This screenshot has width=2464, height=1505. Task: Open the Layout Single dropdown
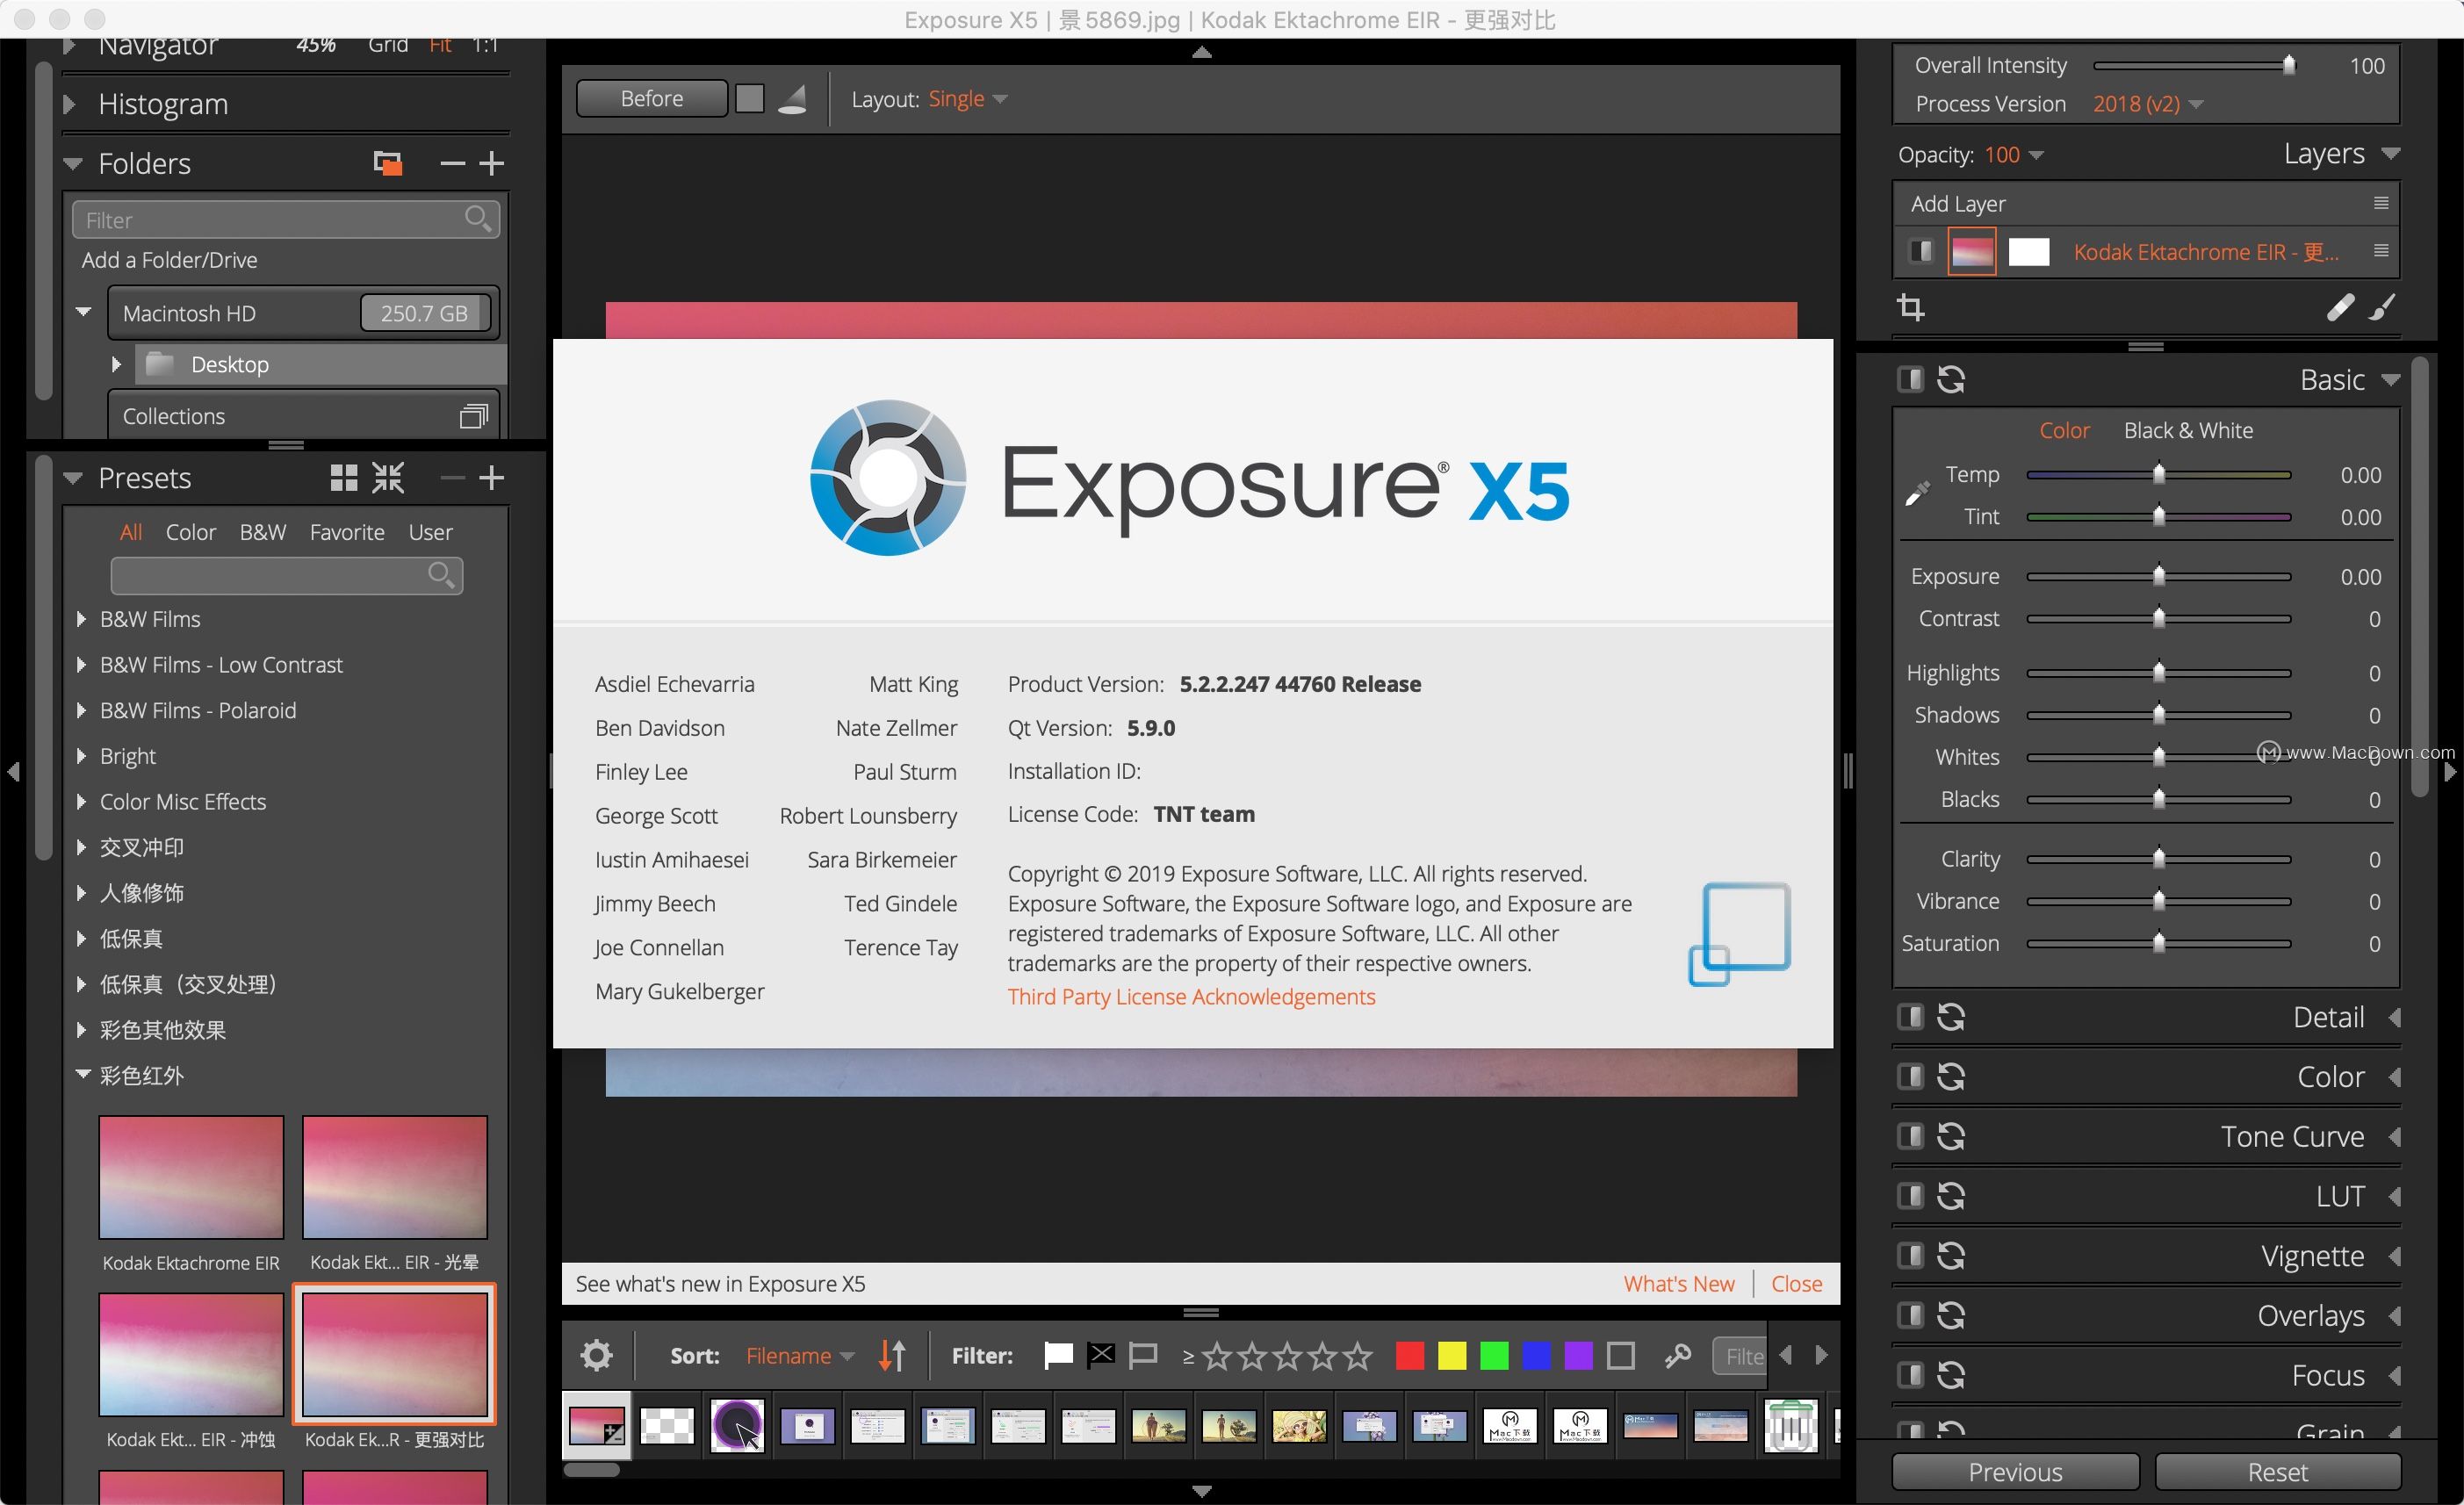967,99
